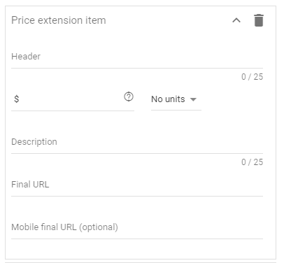Click the Header placeholder label

(26, 57)
